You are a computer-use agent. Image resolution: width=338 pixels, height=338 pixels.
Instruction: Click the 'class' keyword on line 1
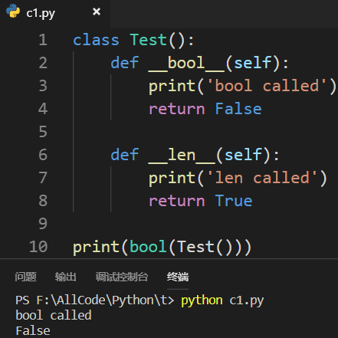[x=96, y=40]
